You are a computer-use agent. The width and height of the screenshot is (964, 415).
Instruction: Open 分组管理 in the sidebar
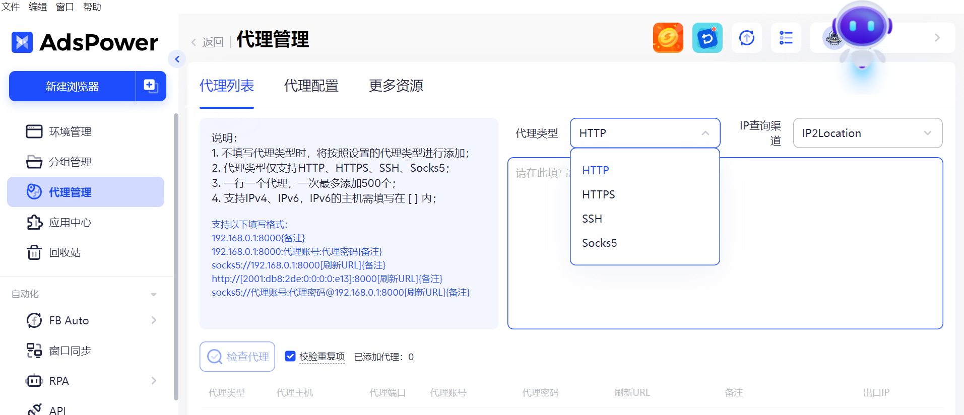pyautogui.click(x=86, y=162)
